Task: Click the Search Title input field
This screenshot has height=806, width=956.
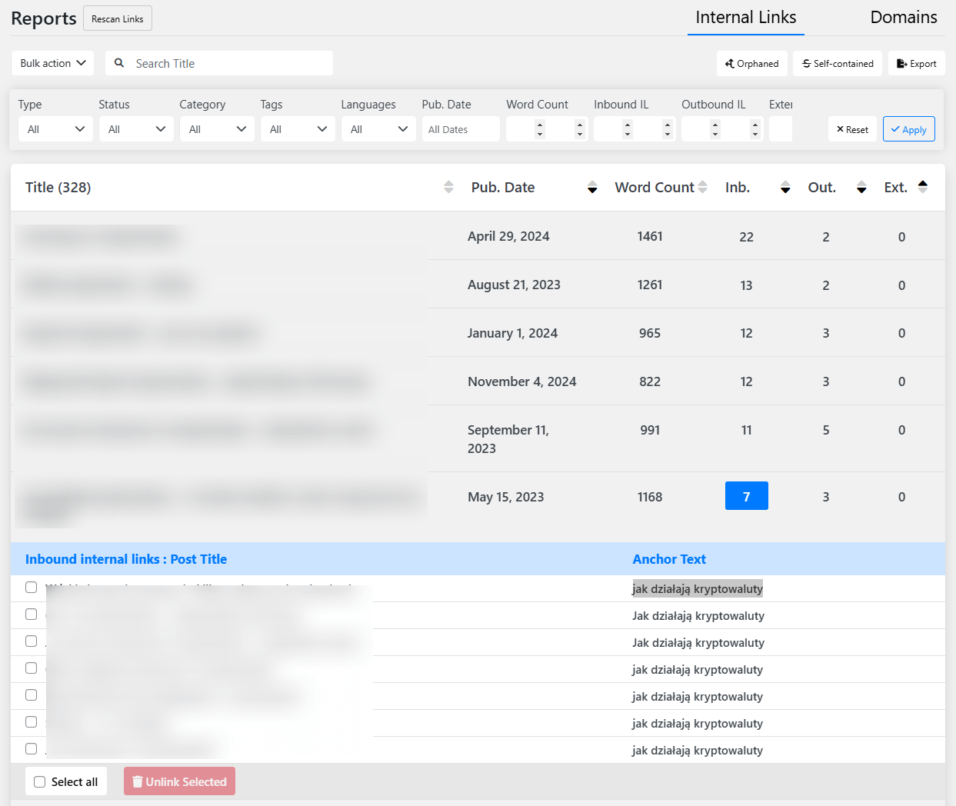Action: click(229, 63)
